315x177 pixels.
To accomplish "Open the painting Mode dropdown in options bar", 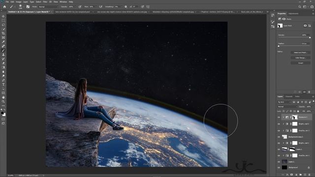I will click(x=48, y=6).
